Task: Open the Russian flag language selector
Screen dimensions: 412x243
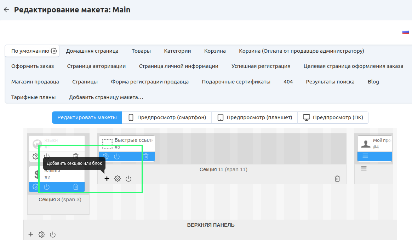Action: tap(405, 32)
